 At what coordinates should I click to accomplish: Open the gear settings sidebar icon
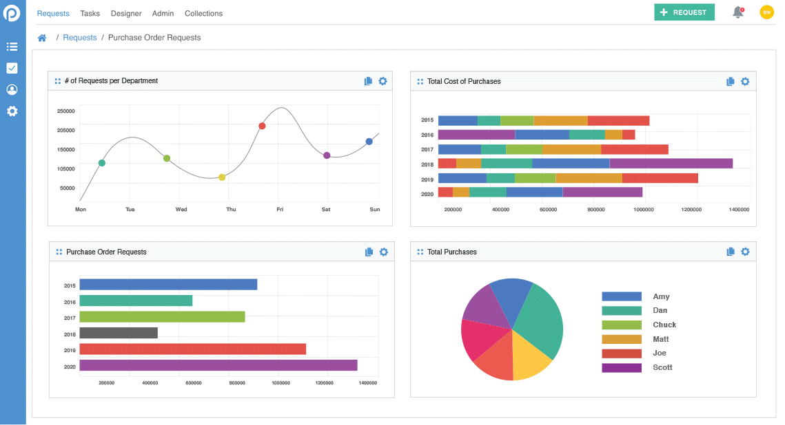(x=12, y=111)
